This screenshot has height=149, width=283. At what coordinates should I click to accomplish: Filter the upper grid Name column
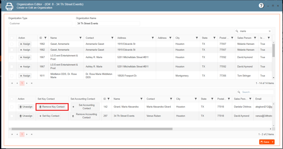(81, 38)
